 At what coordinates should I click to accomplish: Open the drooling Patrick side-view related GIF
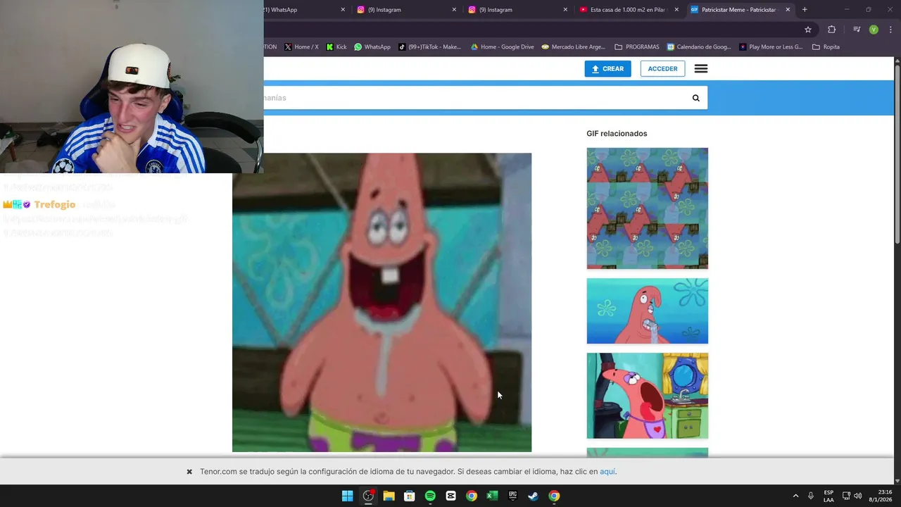tap(648, 311)
